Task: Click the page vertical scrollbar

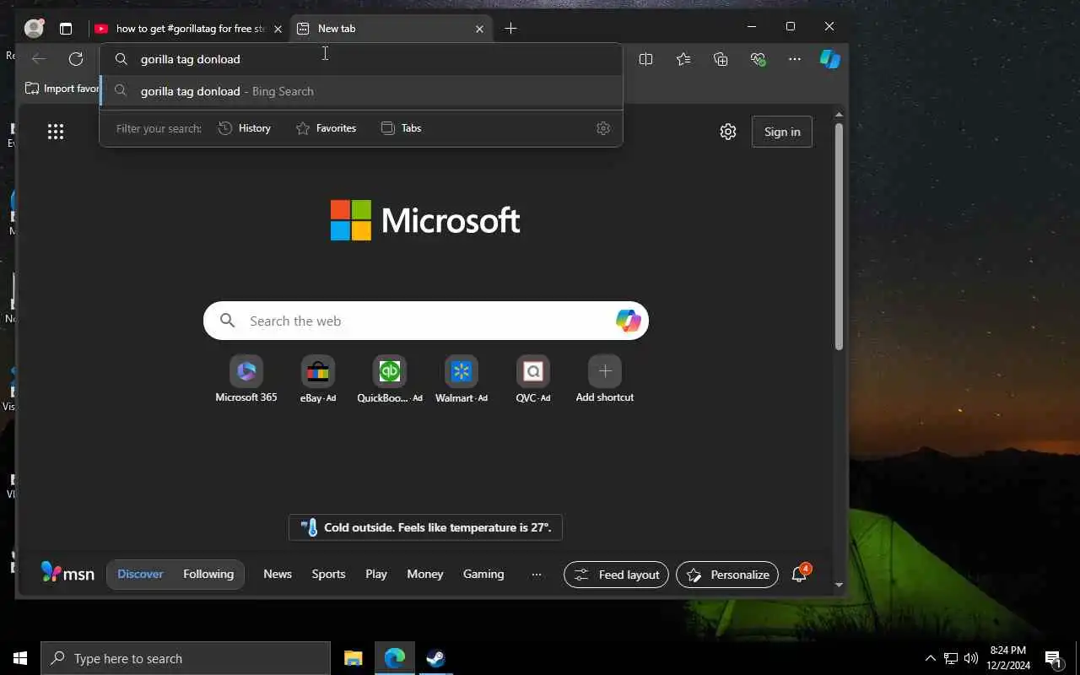Action: tap(839, 236)
